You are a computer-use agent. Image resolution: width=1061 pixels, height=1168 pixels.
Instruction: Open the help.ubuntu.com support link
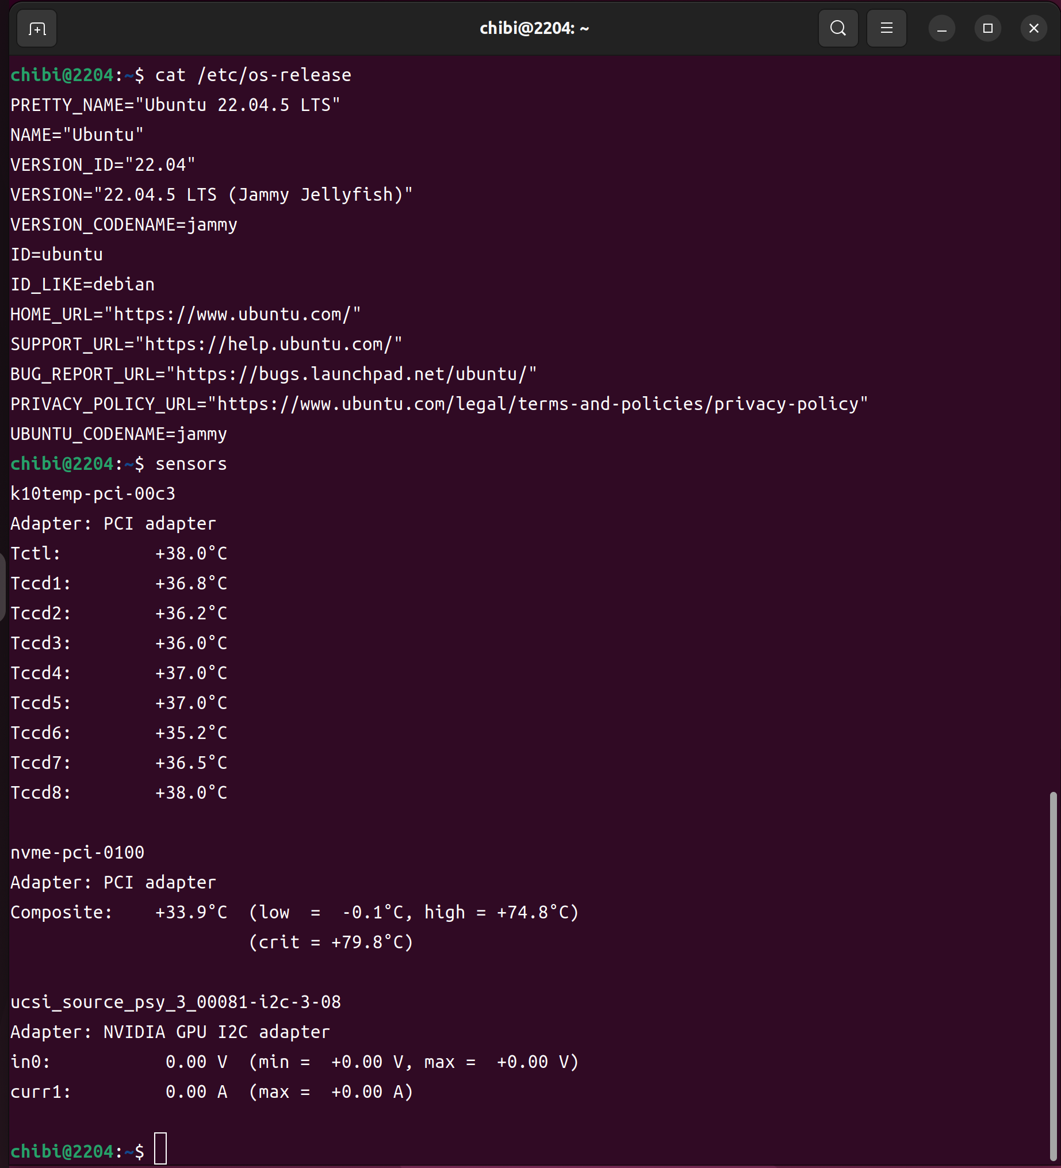click(269, 344)
